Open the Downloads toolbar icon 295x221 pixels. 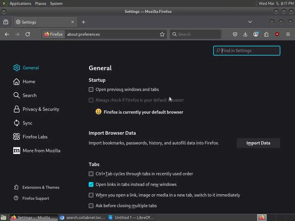pos(245,34)
